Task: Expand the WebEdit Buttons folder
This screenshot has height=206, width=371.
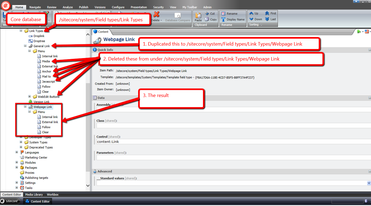Action: coord(30,96)
